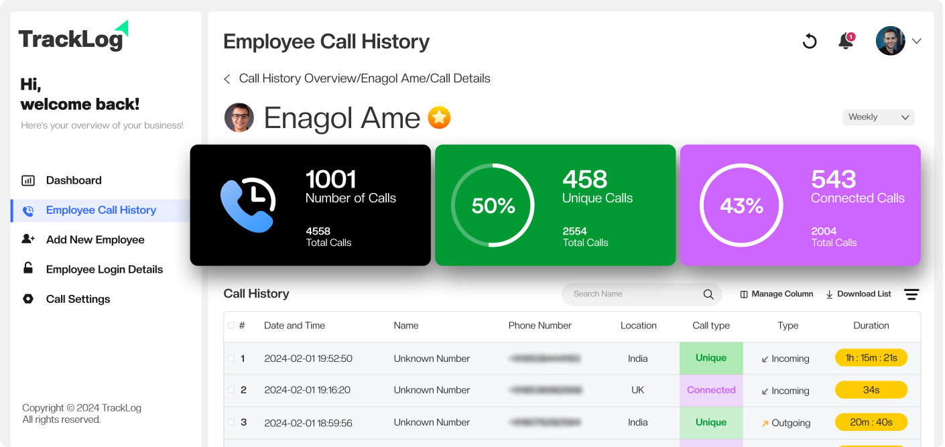Expand the user profile menu chevron

pyautogui.click(x=916, y=42)
